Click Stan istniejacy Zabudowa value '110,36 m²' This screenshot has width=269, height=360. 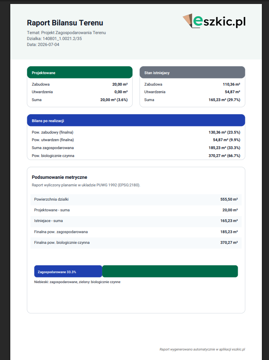click(231, 84)
